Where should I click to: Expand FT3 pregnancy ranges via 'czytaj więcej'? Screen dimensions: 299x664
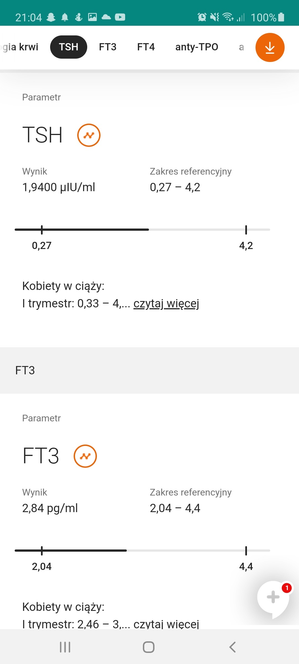click(x=166, y=624)
